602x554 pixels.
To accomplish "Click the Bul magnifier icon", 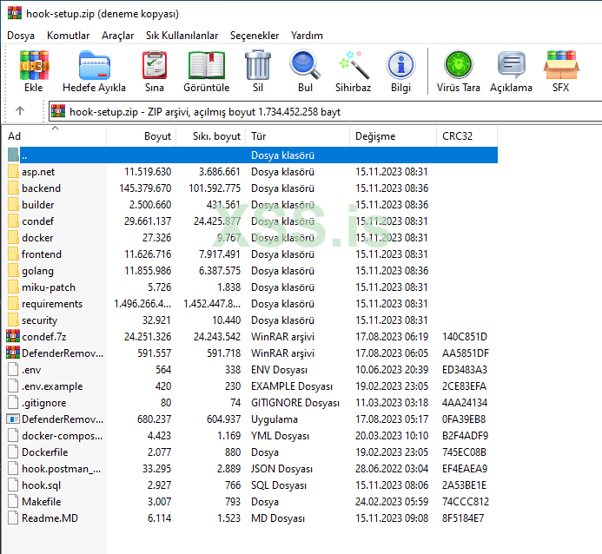I will (x=305, y=64).
